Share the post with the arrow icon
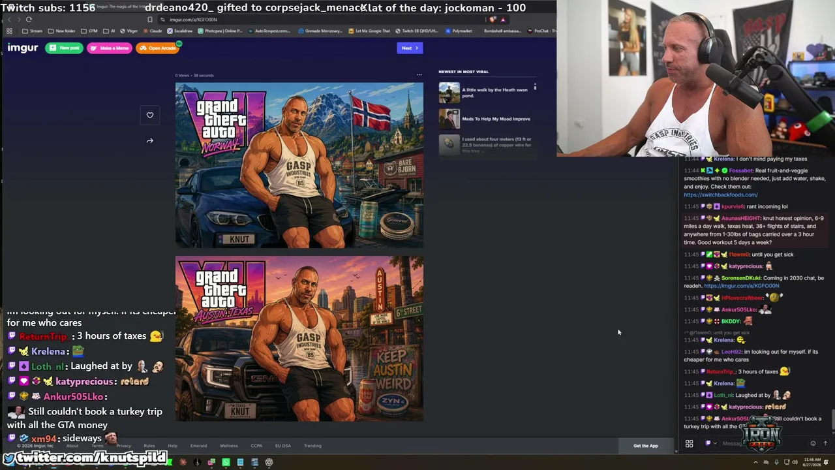This screenshot has width=835, height=470. (150, 140)
